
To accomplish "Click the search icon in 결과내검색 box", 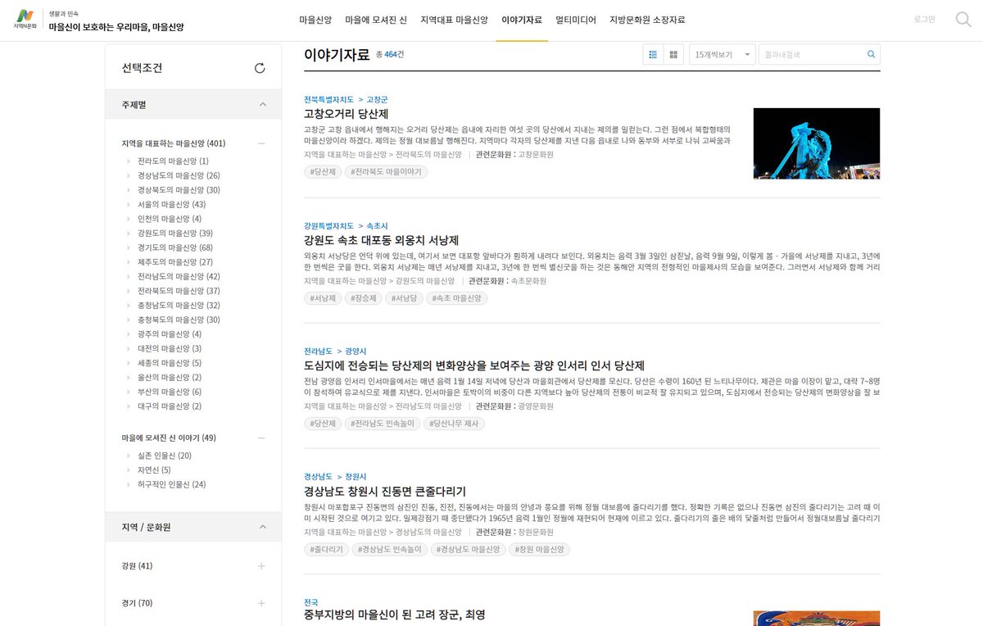I will click(871, 55).
